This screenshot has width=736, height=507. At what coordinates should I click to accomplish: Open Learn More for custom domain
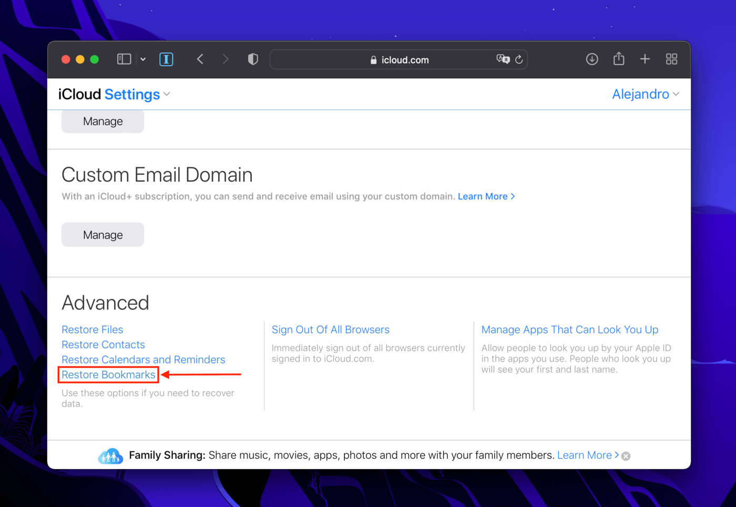click(486, 196)
